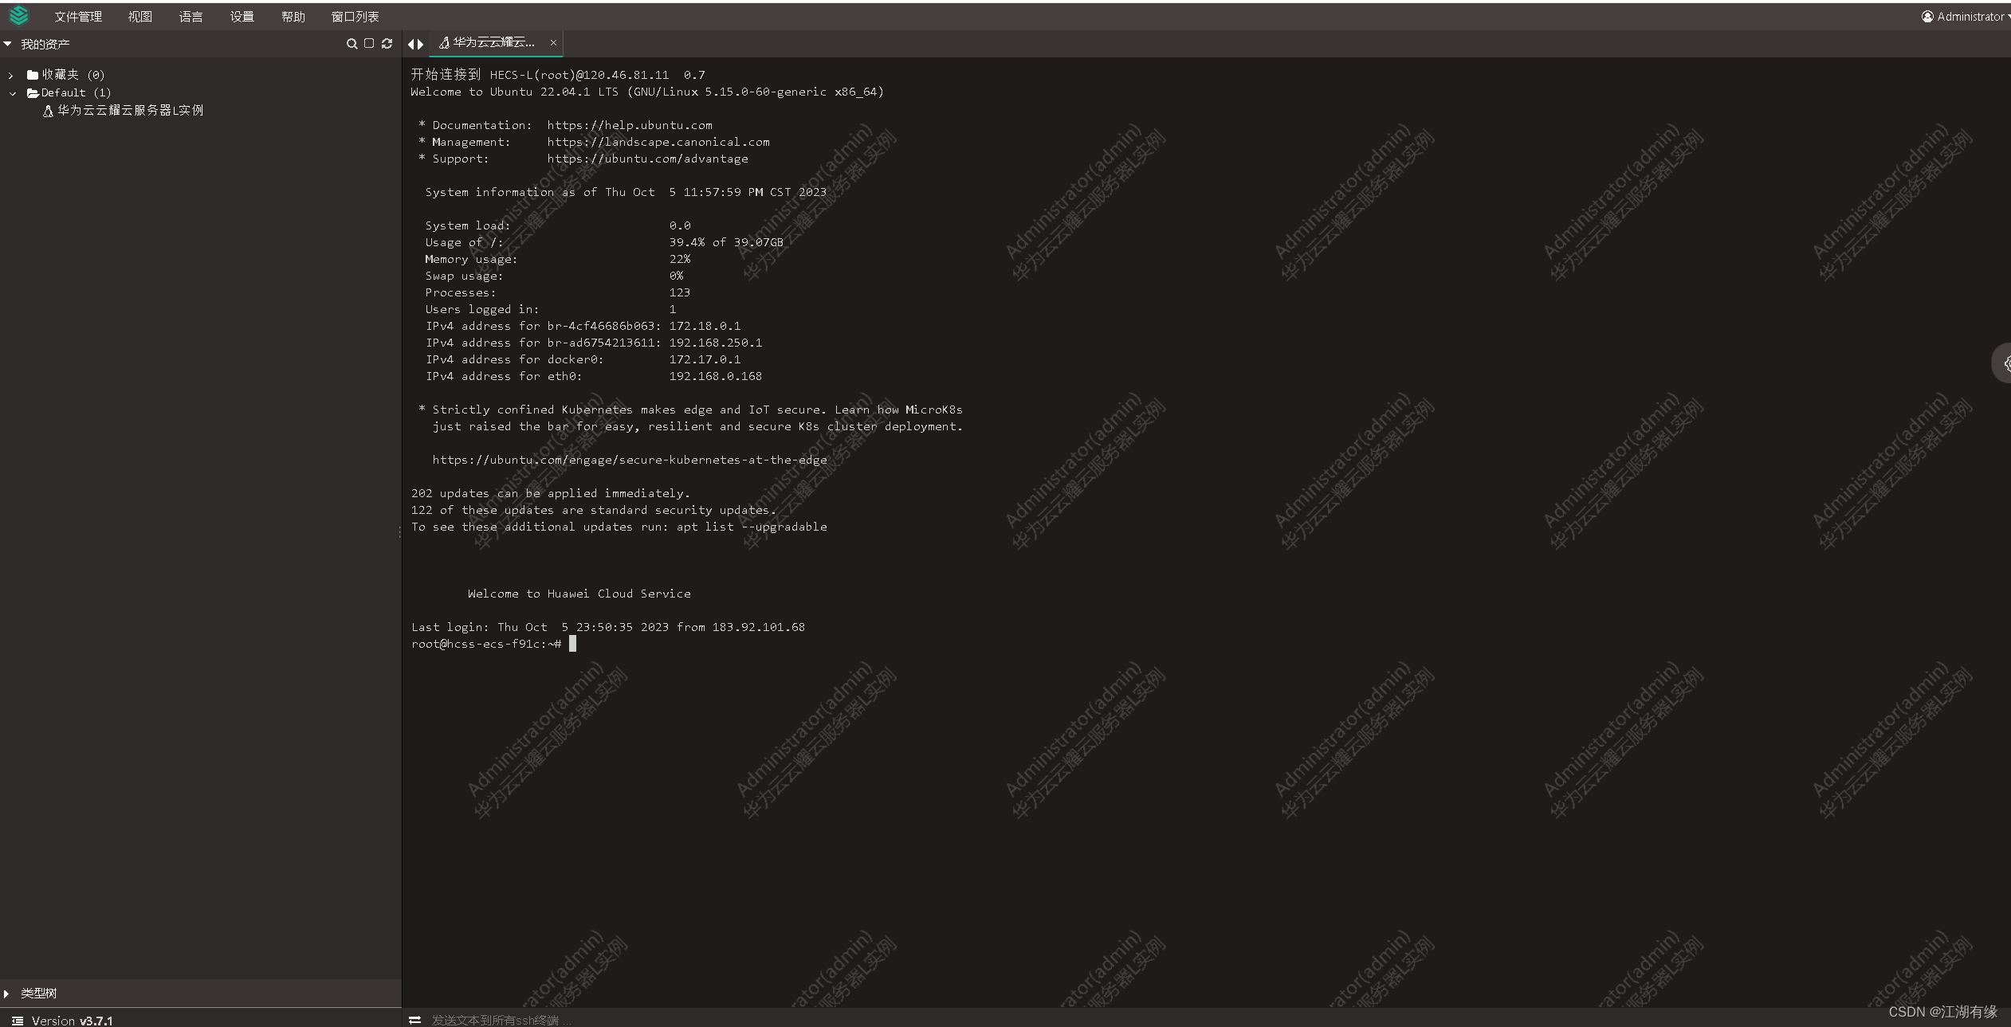The image size is (2011, 1027).
Task: Expand the 类型树 panel
Action: 7,994
